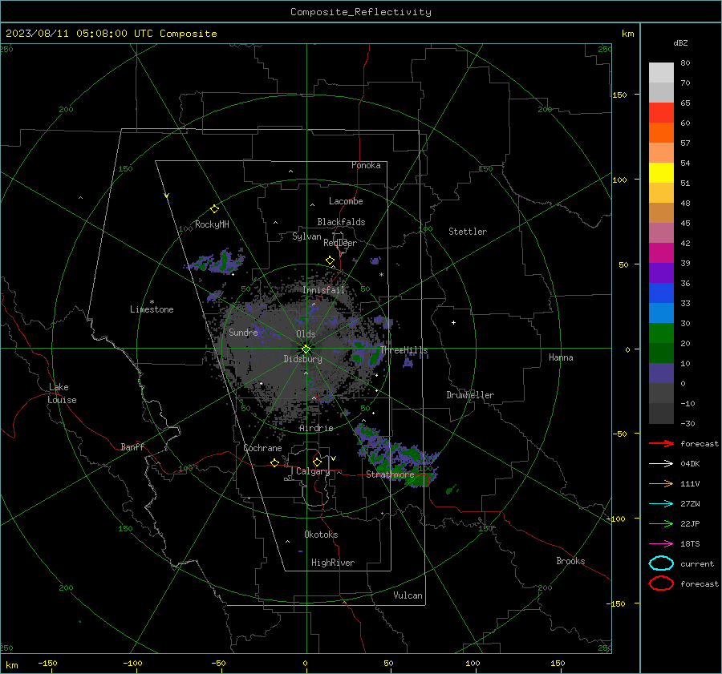Select the 65 dBZ red color swatch
The width and height of the screenshot is (722, 674).
661,112
